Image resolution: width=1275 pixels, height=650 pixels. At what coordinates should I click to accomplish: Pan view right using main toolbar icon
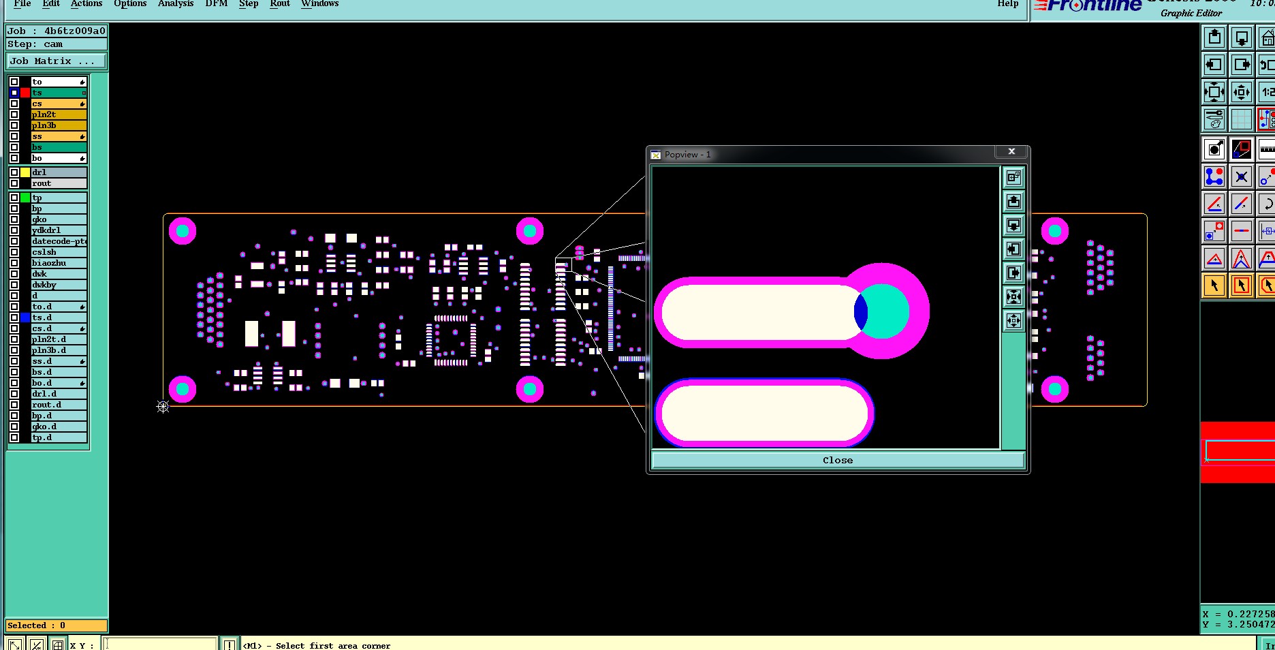click(x=1242, y=65)
